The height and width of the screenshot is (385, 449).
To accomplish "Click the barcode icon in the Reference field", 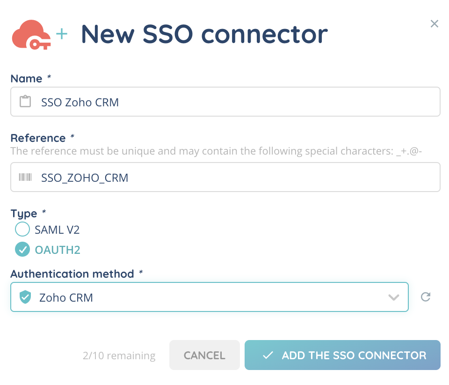I will (25, 177).
